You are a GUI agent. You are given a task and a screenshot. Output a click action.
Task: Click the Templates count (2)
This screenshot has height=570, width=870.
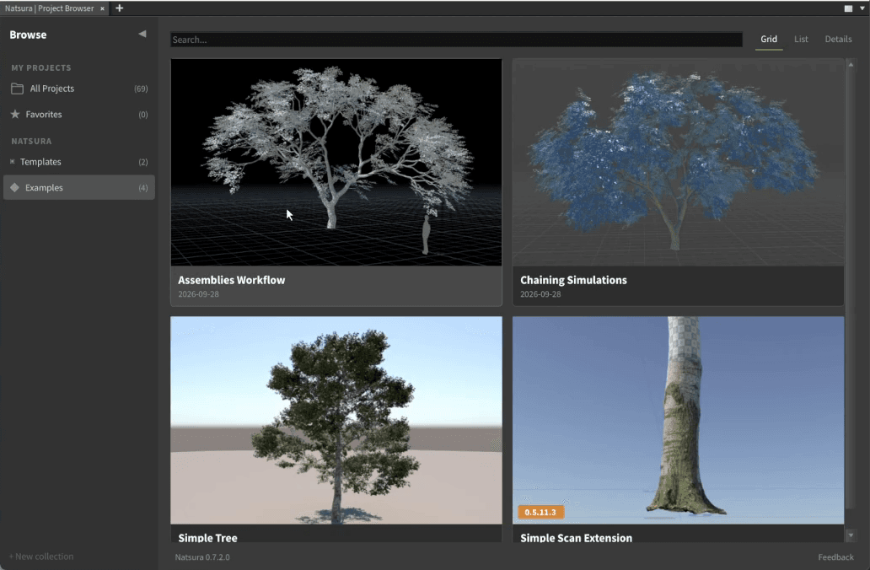point(143,162)
